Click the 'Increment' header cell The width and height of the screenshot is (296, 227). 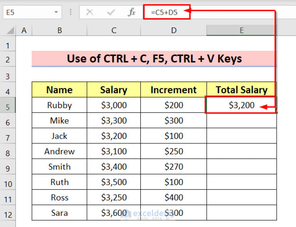pos(174,90)
